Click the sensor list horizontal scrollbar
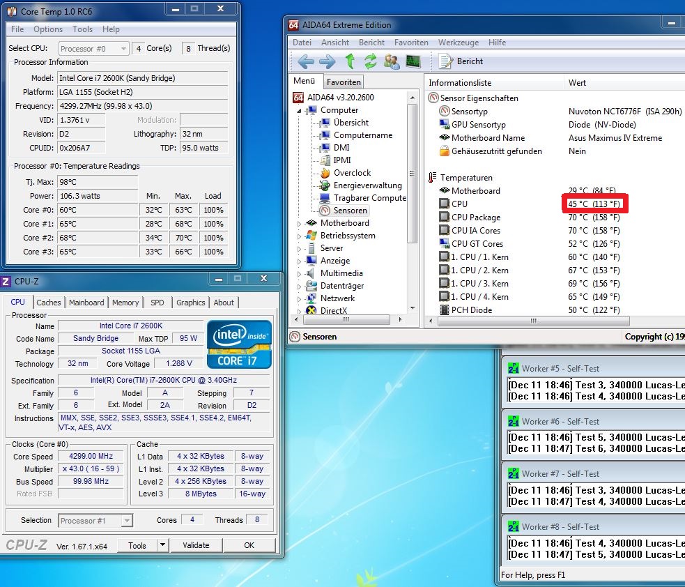 533,321
